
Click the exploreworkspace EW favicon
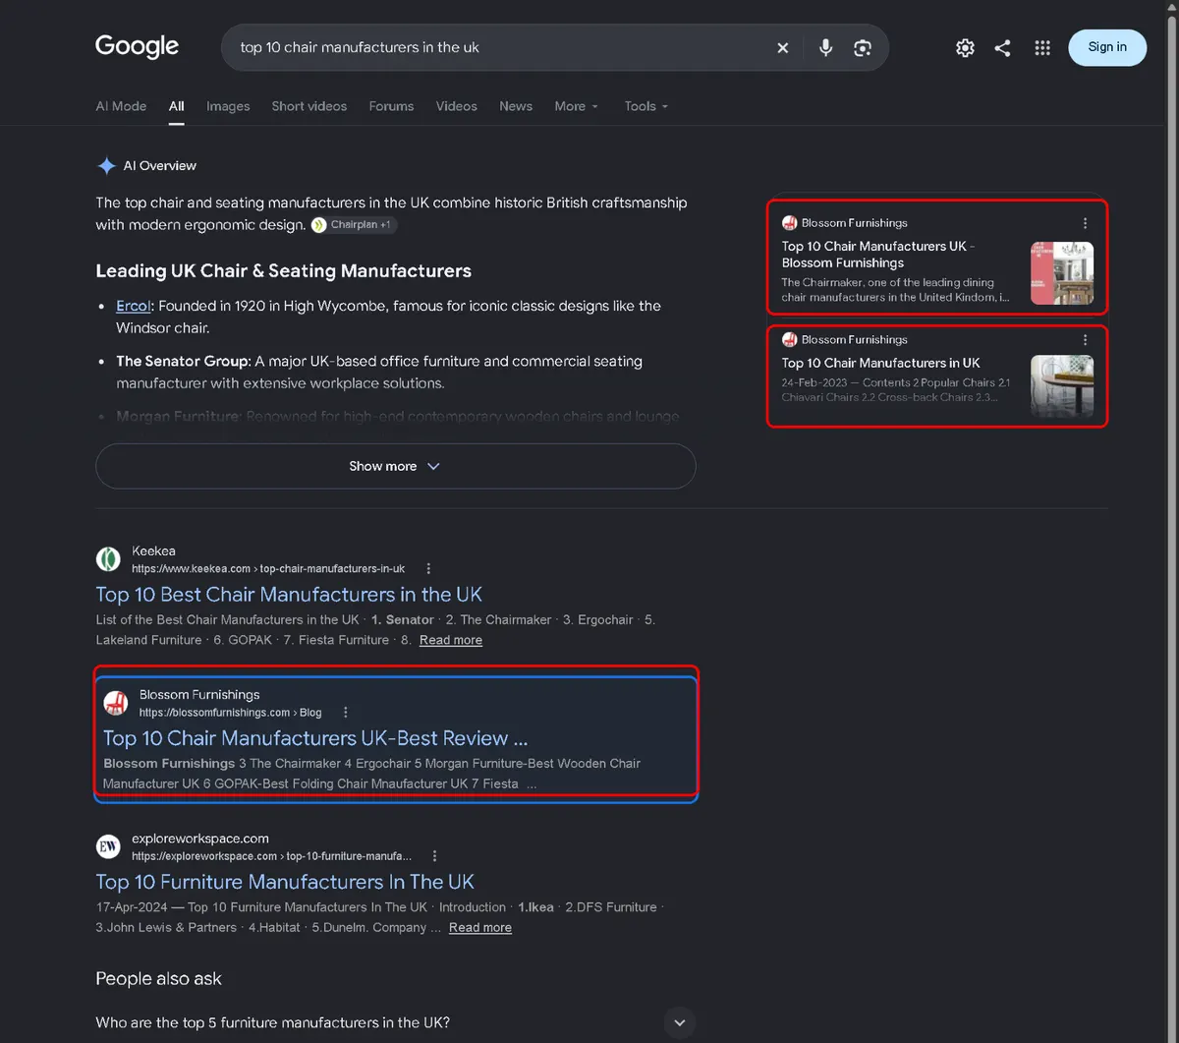tap(108, 846)
